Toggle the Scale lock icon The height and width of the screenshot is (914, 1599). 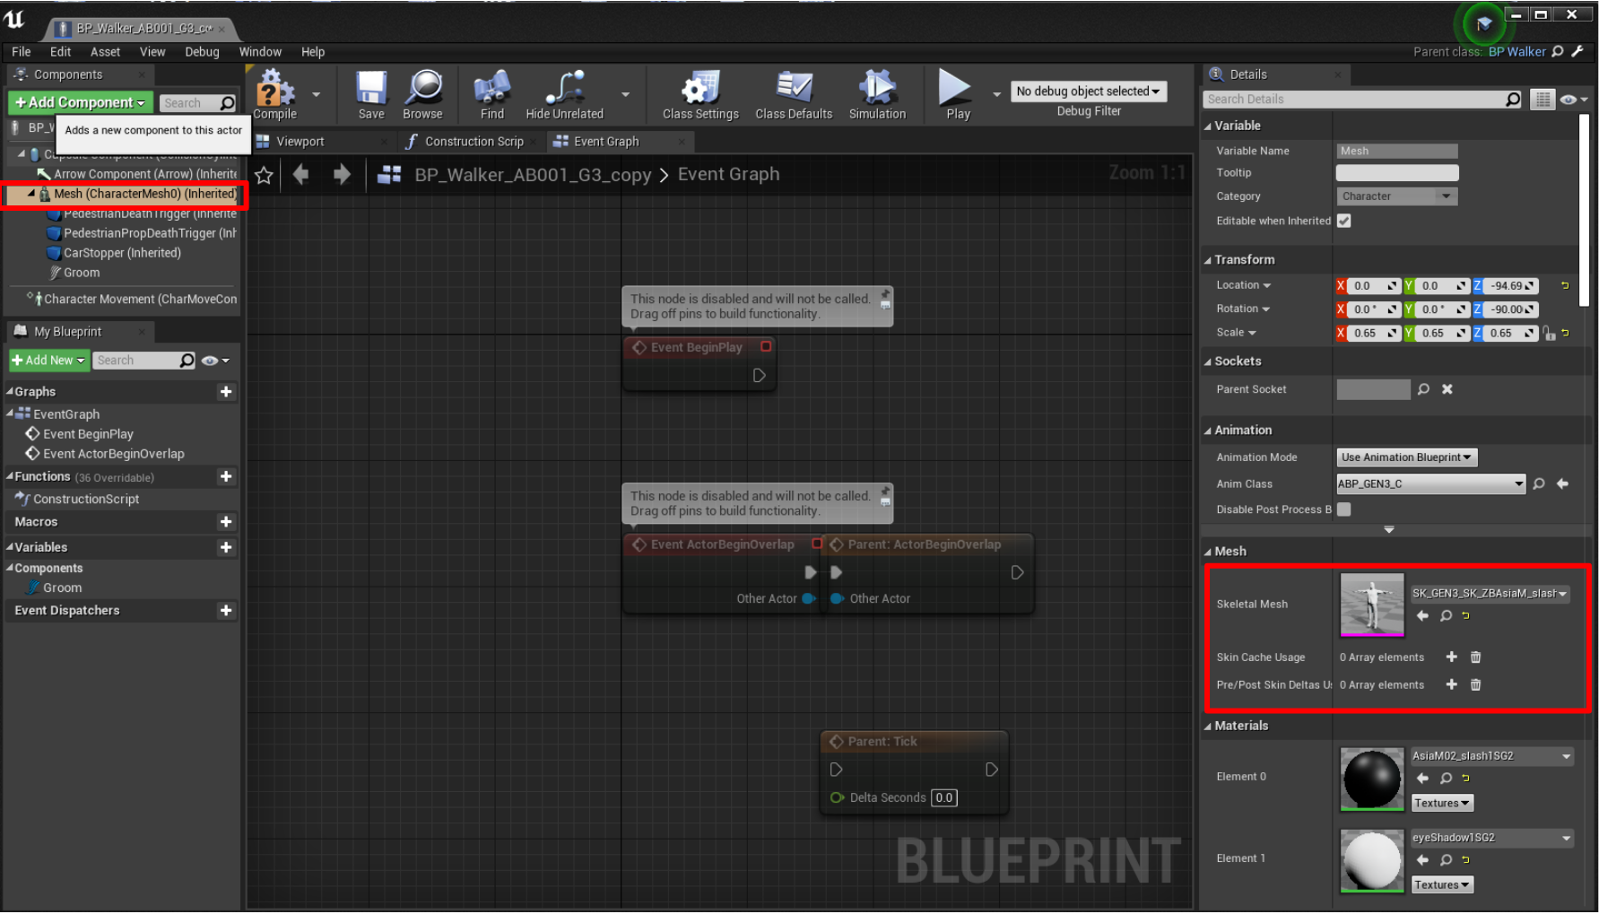tap(1551, 333)
